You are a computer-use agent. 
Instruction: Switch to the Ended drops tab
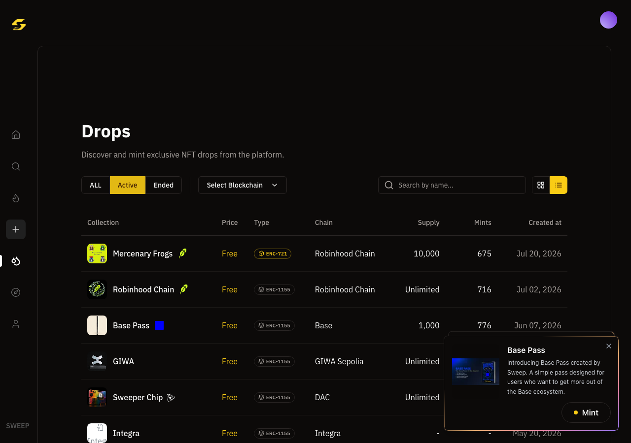click(164, 185)
